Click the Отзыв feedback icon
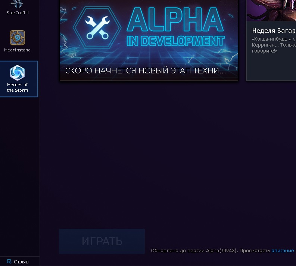Screen dimensions: 296x266 9,262
